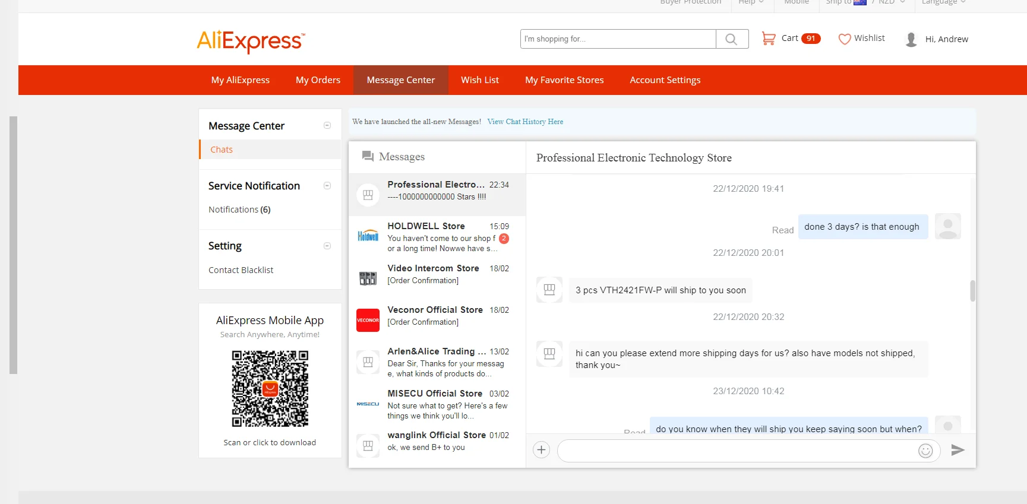
Task: Click the HOLDWELL unread badge 2
Action: coord(504,239)
